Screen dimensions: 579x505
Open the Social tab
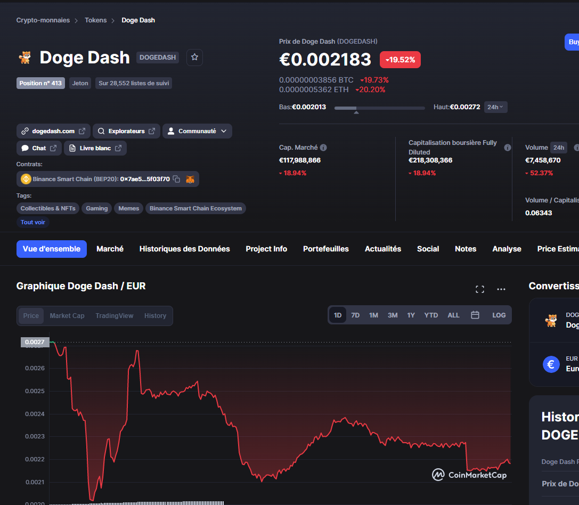pos(428,249)
